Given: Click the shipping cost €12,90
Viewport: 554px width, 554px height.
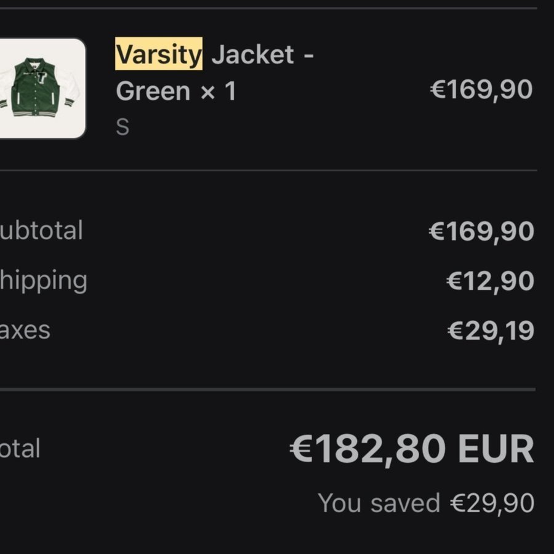Looking at the screenshot, I should click(489, 281).
